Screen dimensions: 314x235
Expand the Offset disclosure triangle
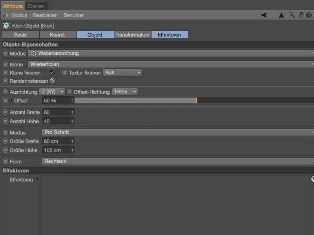[11, 100]
